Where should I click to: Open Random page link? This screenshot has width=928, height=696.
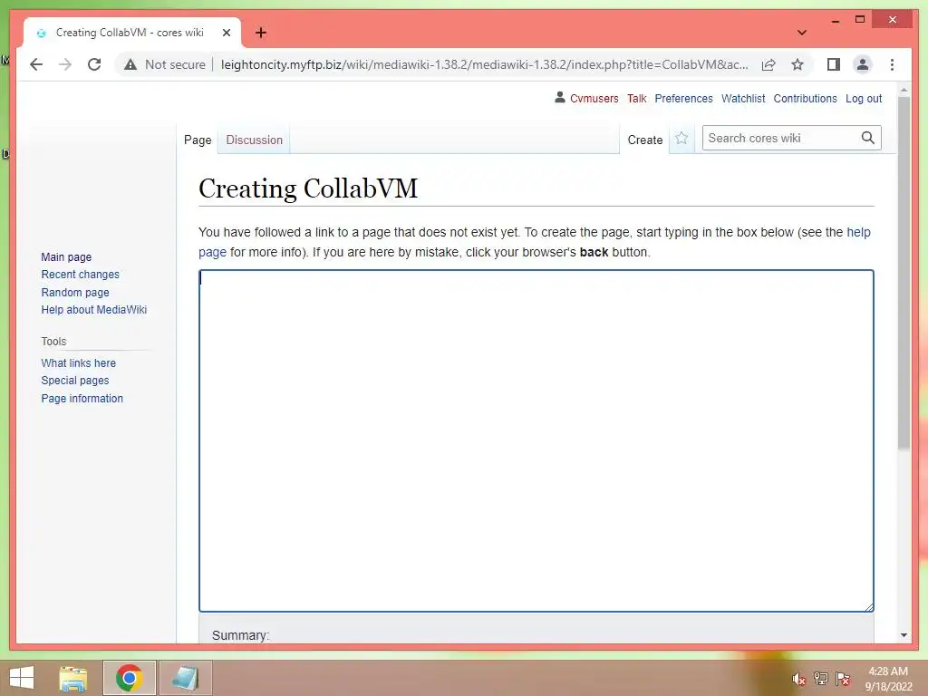[75, 293]
